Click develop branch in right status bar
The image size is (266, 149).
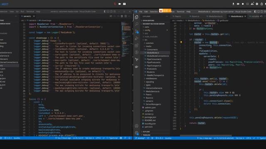pos(140,138)
